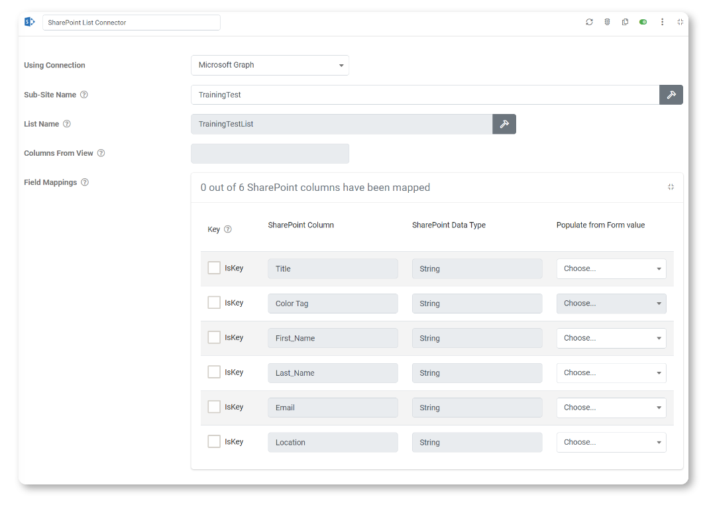
Task: Click the Populate from Form value header
Action: [x=600, y=225]
